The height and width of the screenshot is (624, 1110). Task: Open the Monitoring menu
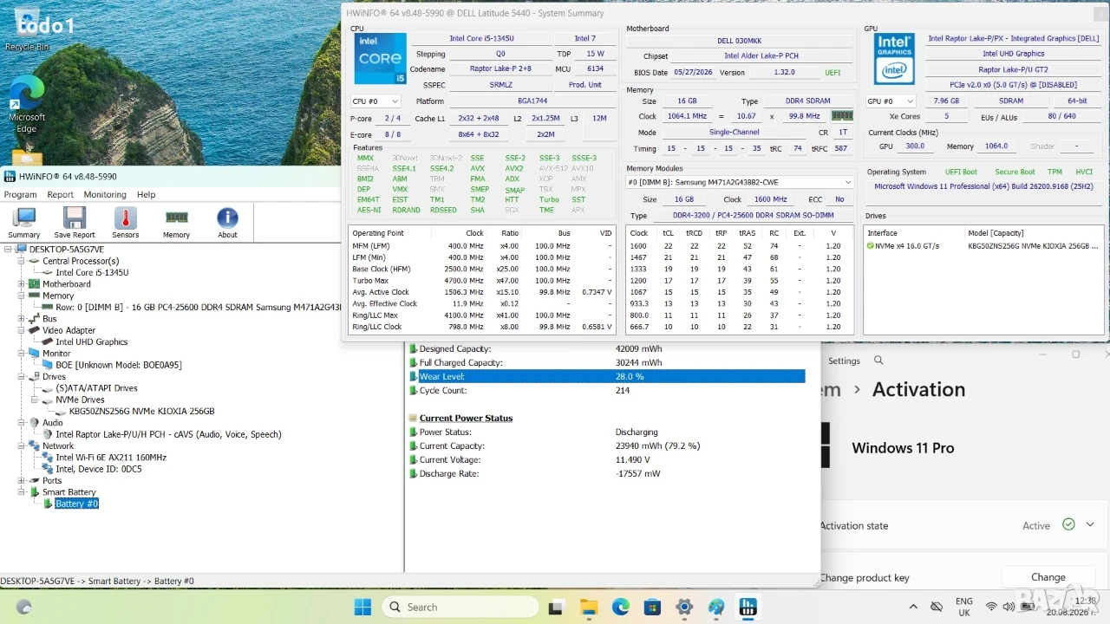[105, 194]
